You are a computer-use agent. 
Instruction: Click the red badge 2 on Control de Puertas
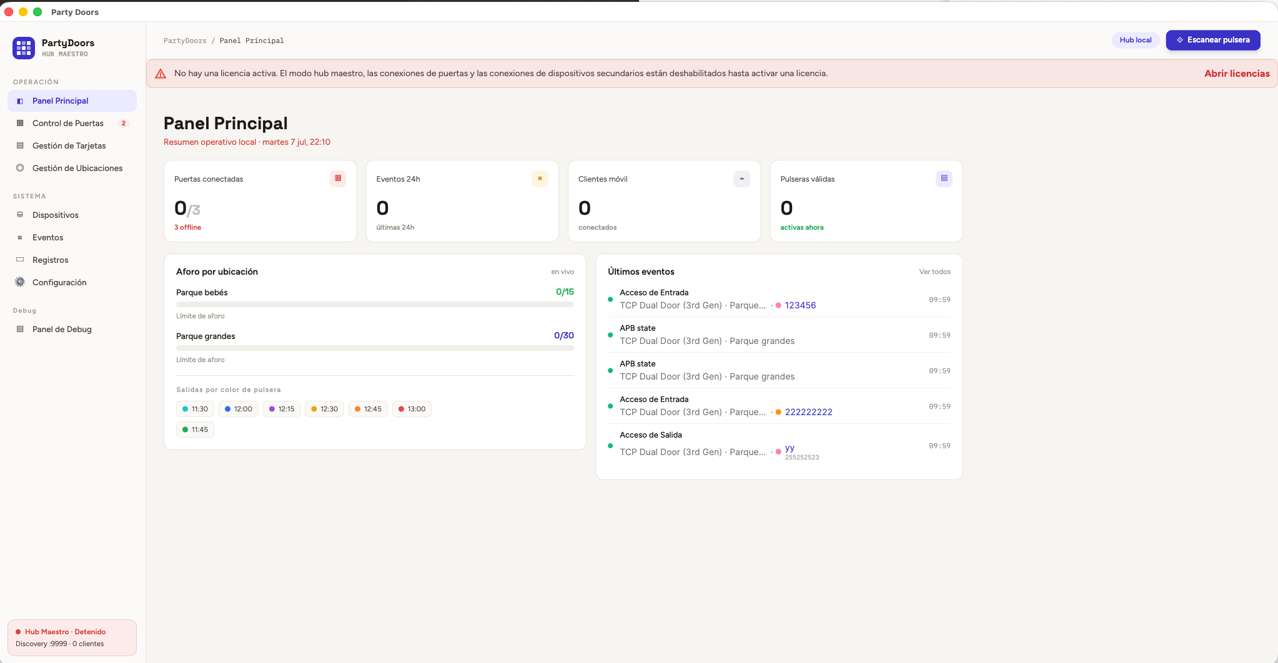pos(124,124)
